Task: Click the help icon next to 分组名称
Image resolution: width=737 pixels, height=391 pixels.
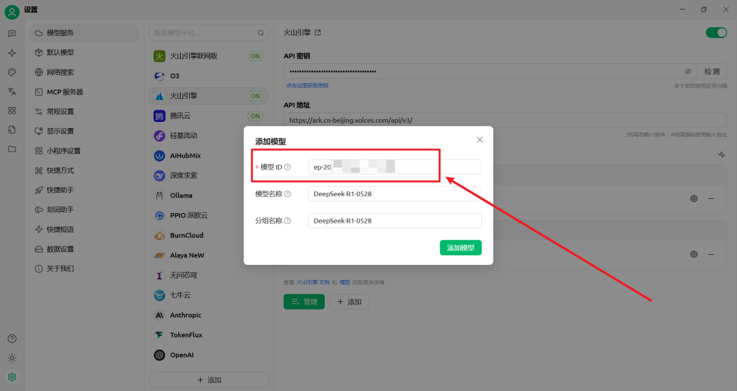Action: tap(287, 221)
